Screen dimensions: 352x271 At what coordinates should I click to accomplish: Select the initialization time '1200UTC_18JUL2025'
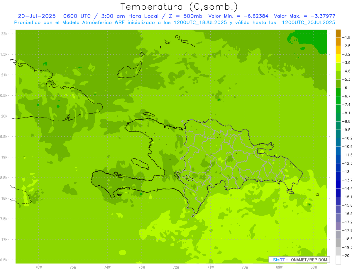[x=200, y=23]
